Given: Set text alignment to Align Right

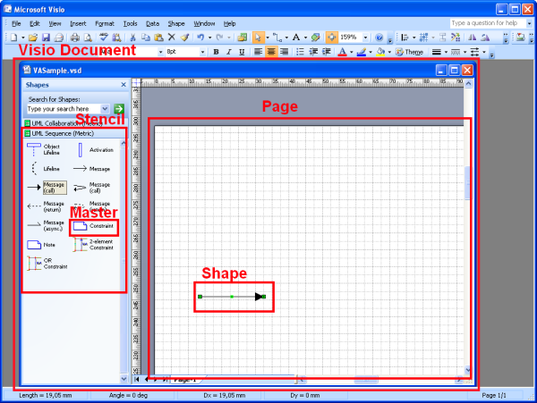Looking at the screenshot, I should click(x=284, y=52).
